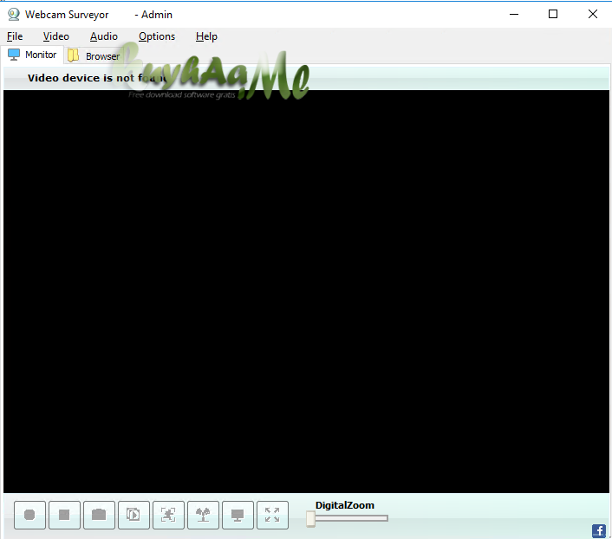Click the stop button in toolbar
This screenshot has width=612, height=539.
coord(64,515)
